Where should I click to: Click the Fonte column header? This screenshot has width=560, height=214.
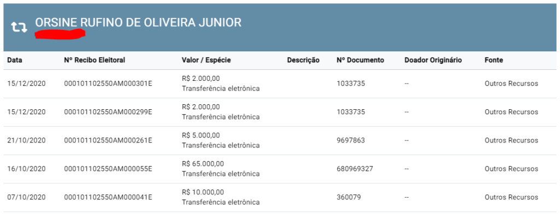pyautogui.click(x=494, y=60)
